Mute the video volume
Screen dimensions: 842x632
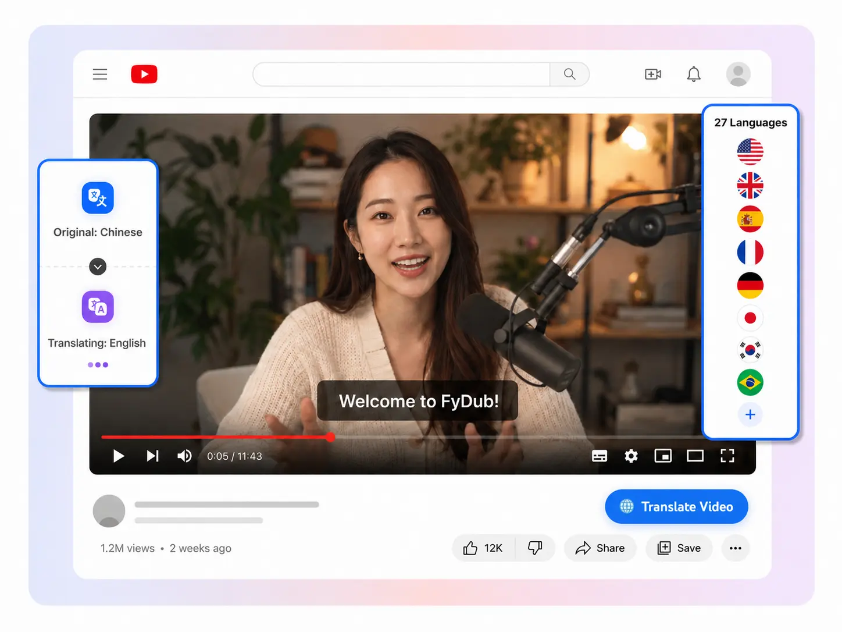[x=184, y=456]
